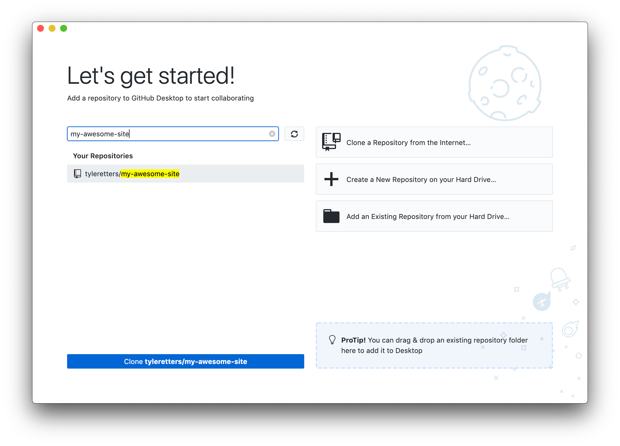Clone tyleretters/my-awesome-site with blue button
This screenshot has height=446, width=620.
click(185, 361)
